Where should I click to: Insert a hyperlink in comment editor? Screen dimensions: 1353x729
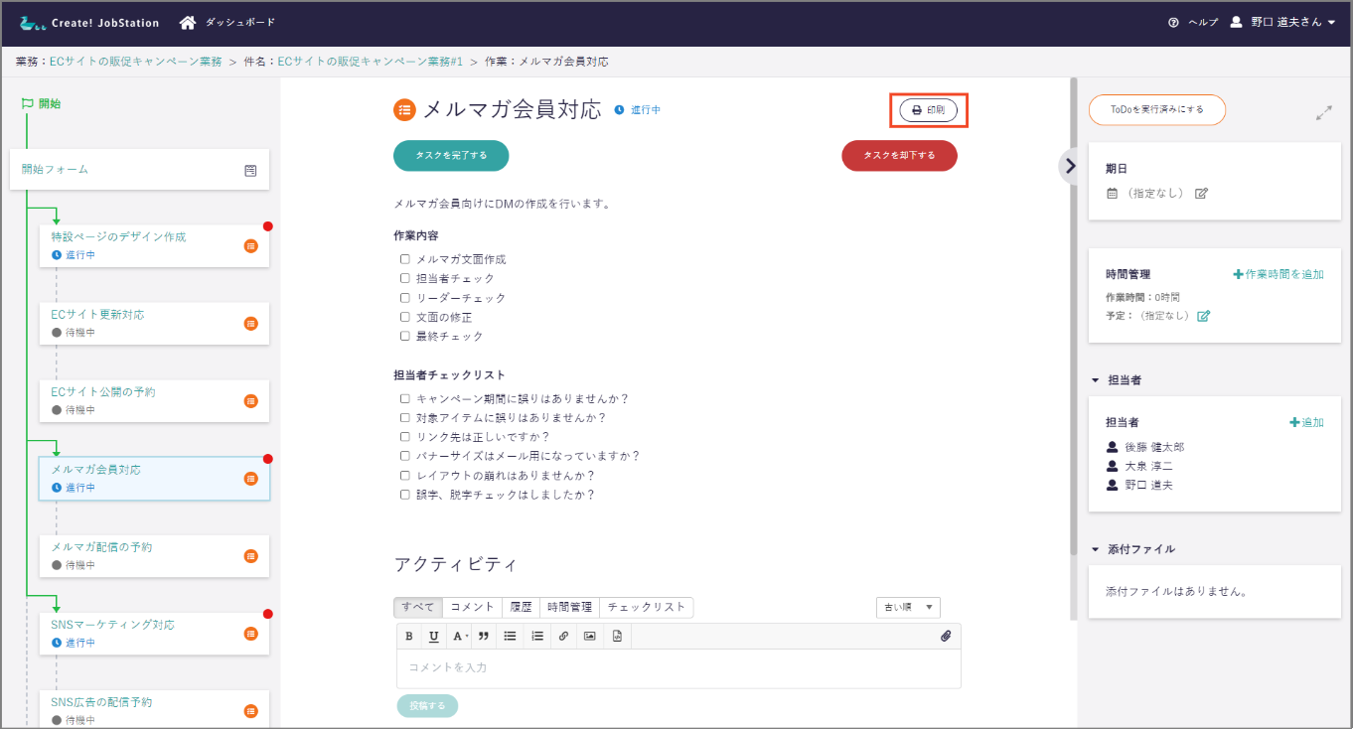click(x=563, y=637)
